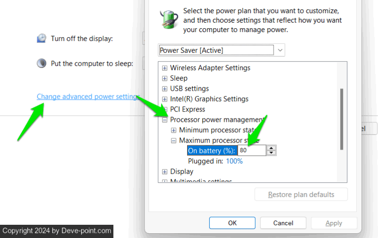
Task: Decrease On battery percentage with down arrow
Action: pyautogui.click(x=271, y=153)
